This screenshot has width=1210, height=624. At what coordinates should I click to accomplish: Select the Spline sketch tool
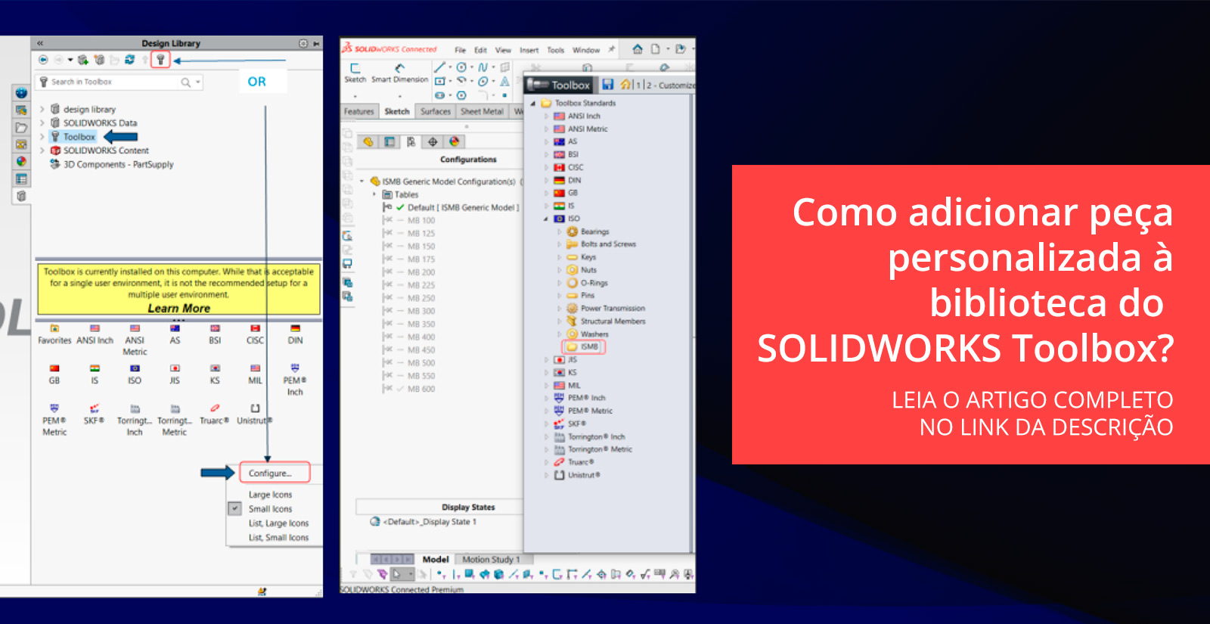pyautogui.click(x=482, y=67)
